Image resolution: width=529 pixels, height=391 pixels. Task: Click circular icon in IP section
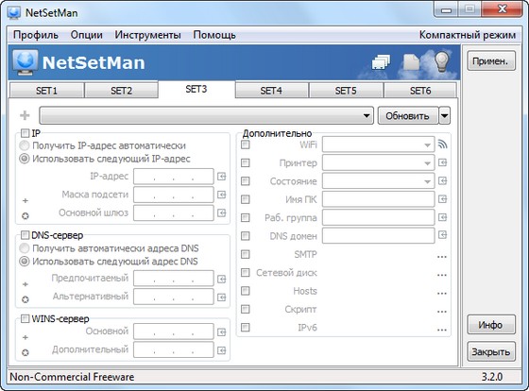(x=26, y=216)
